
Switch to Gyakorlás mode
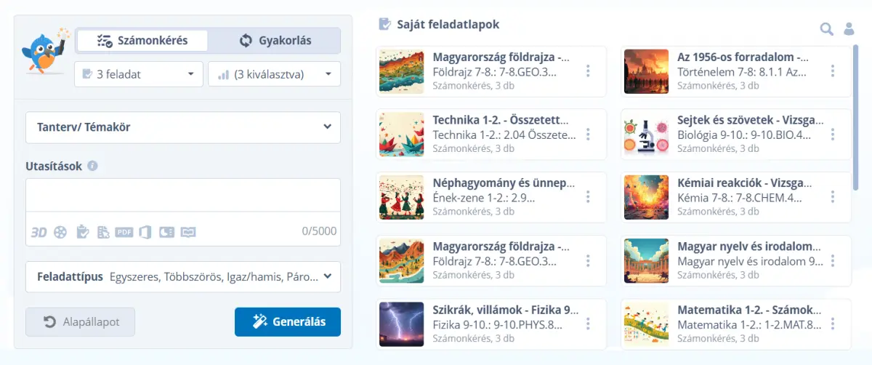click(x=275, y=41)
